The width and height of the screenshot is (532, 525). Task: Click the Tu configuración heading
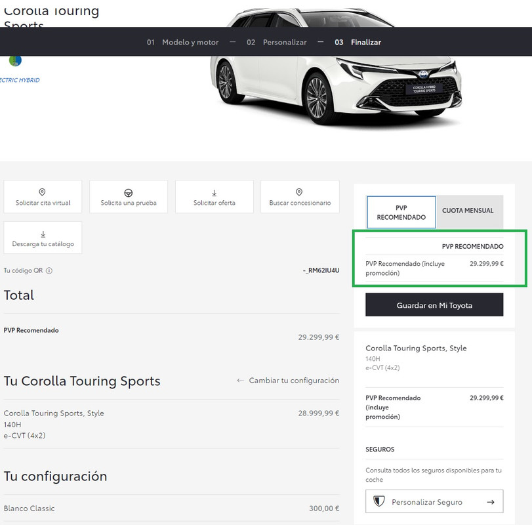click(55, 476)
